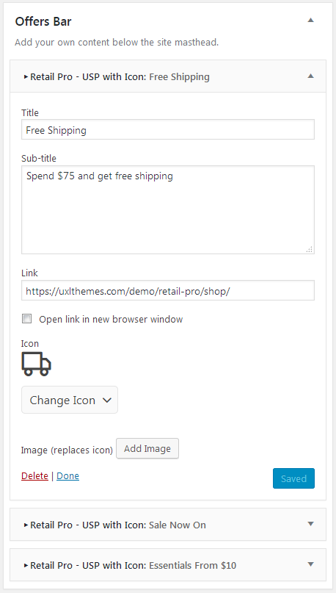
Task: Click the Offers Bar heading
Action: point(43,21)
